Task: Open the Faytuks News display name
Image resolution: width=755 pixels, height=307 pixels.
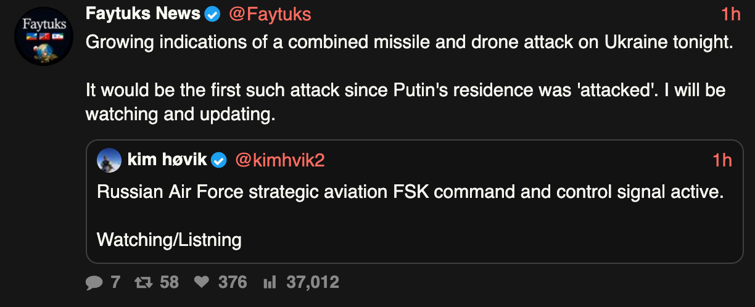Action: (142, 13)
